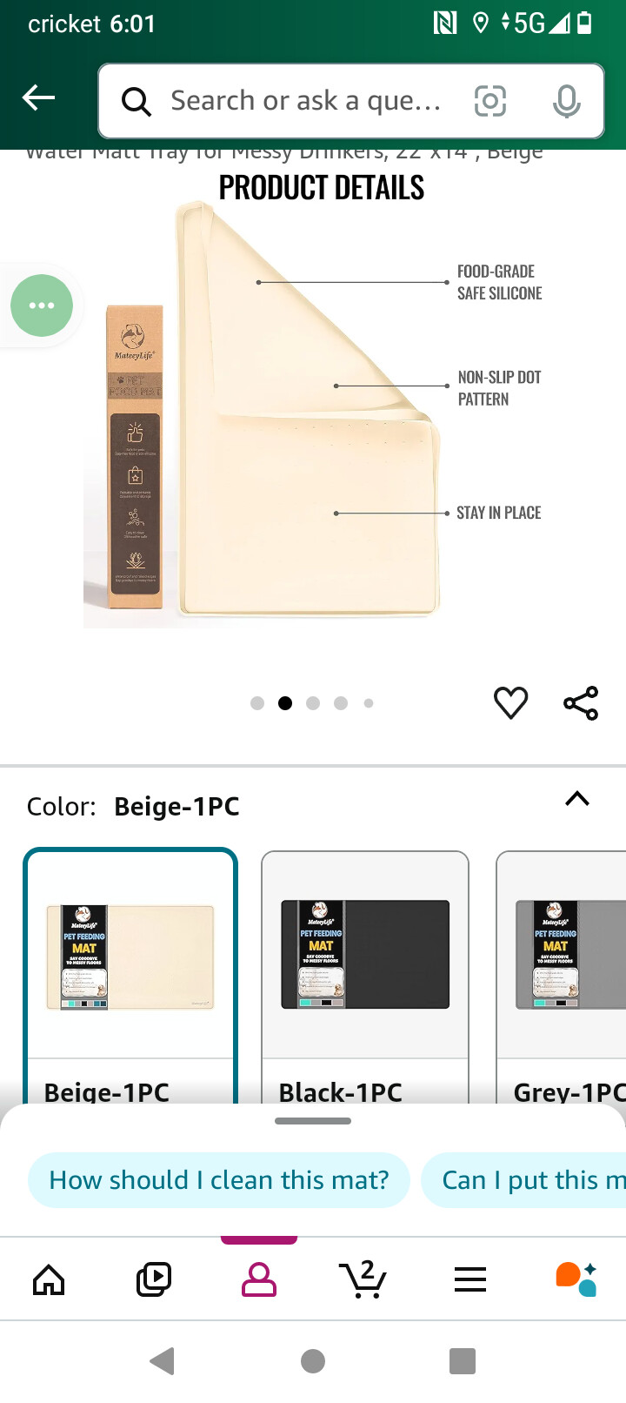Go to the Home tab
Image resolution: width=626 pixels, height=1403 pixels.
click(49, 1279)
